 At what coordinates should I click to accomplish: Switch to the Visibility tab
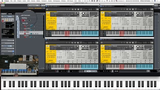pos(10,14)
